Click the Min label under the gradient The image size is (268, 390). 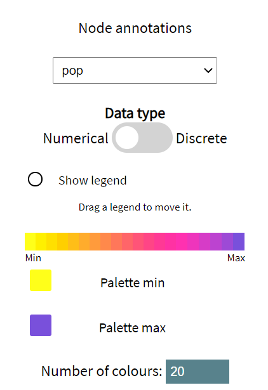click(x=33, y=258)
